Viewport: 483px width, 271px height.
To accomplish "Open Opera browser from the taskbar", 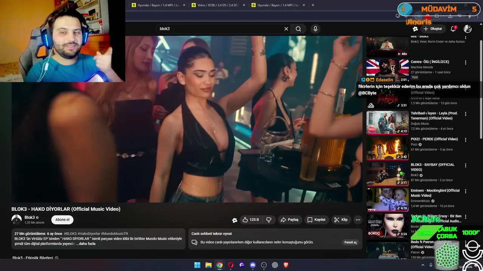I will 231,265.
